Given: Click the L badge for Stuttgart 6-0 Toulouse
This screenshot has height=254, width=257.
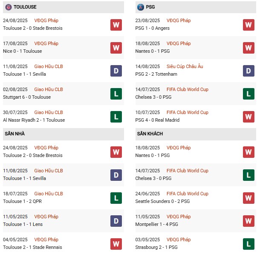Looking at the screenshot, I should [116, 94].
